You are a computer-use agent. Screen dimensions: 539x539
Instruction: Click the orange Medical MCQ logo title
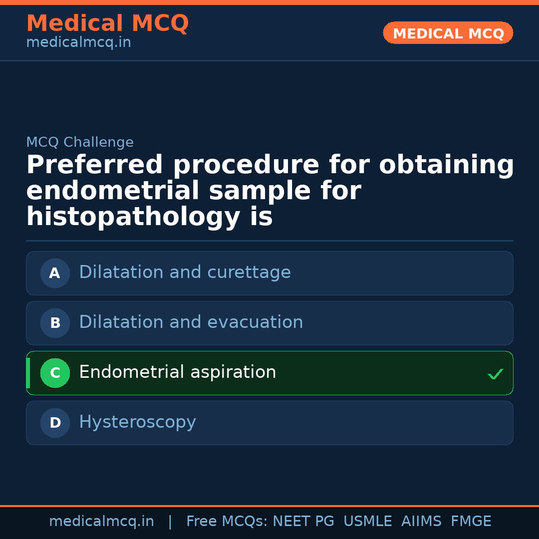click(107, 23)
